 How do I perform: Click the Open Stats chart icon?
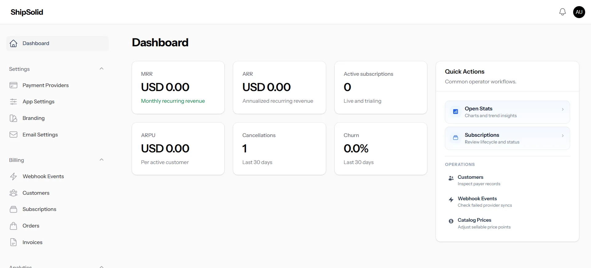455,112
